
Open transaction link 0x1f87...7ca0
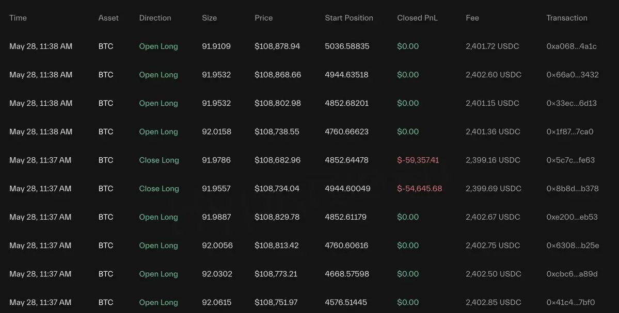pyautogui.click(x=569, y=131)
